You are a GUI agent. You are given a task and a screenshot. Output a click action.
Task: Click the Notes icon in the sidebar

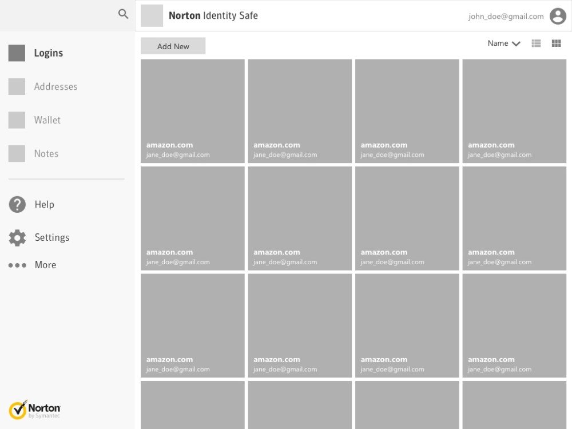click(17, 153)
